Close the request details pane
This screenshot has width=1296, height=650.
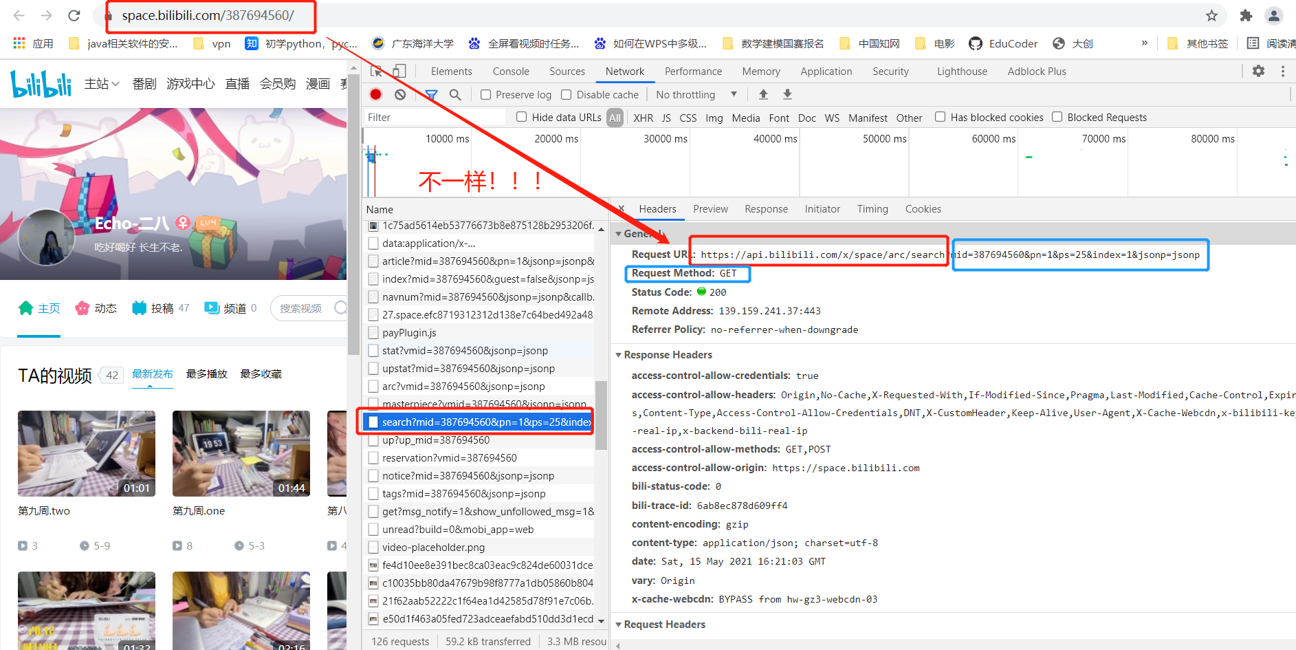point(621,208)
